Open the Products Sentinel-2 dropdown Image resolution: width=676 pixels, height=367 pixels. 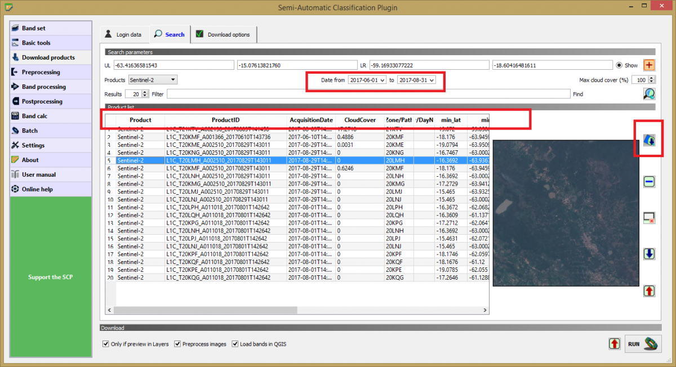click(153, 80)
